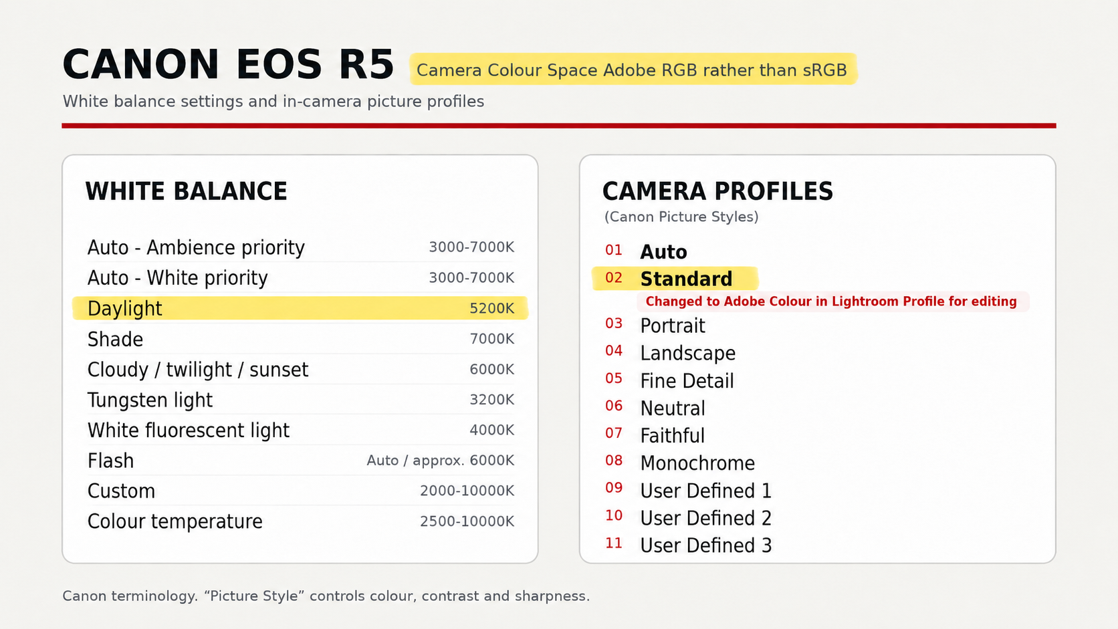Image resolution: width=1118 pixels, height=629 pixels.
Task: Click the number '01' beside Auto
Action: pos(614,251)
